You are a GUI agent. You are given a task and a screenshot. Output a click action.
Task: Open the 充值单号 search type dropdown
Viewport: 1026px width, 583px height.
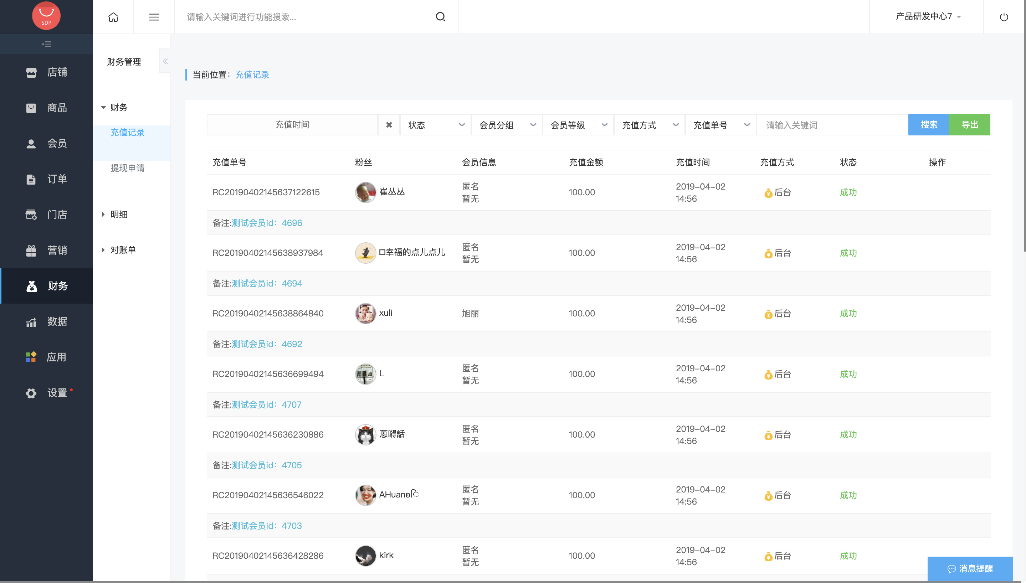(x=721, y=125)
